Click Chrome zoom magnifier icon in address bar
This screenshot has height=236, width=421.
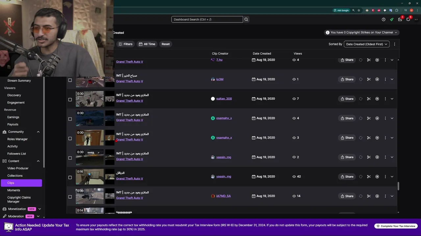[354, 10]
